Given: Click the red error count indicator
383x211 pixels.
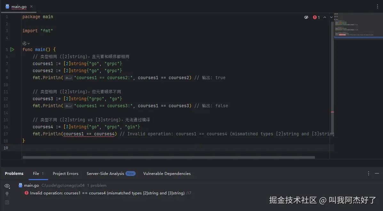Looking at the screenshot, I should (x=316, y=17).
